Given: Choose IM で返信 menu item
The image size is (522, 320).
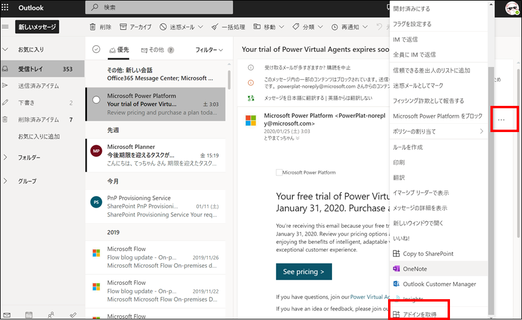Looking at the screenshot, I should point(439,40).
